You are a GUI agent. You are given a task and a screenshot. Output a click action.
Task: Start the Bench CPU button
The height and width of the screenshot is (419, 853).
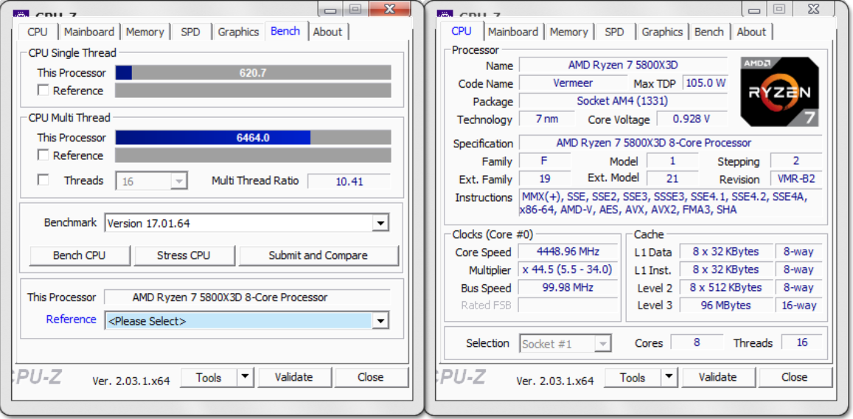tap(80, 256)
